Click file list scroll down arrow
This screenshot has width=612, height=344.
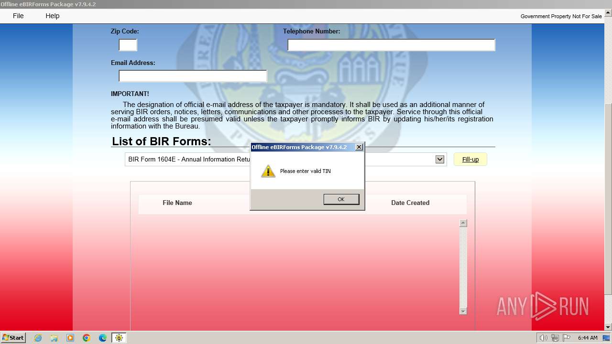tap(463, 311)
